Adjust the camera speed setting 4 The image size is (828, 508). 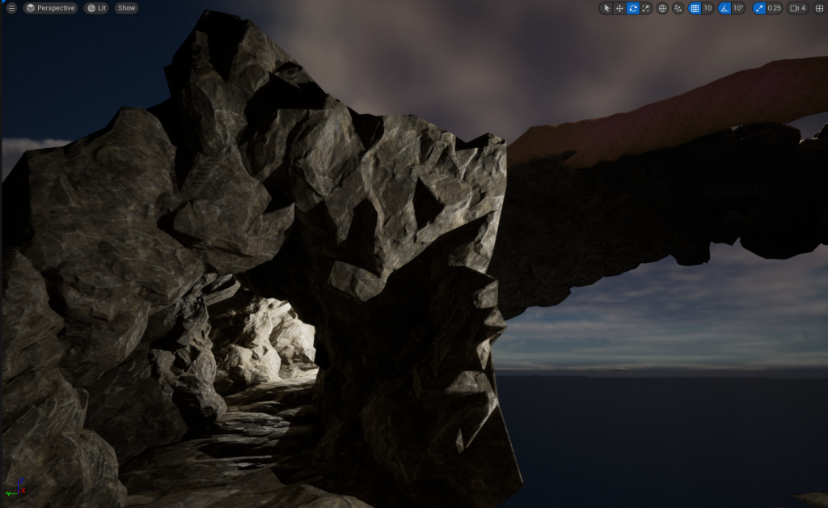[798, 8]
